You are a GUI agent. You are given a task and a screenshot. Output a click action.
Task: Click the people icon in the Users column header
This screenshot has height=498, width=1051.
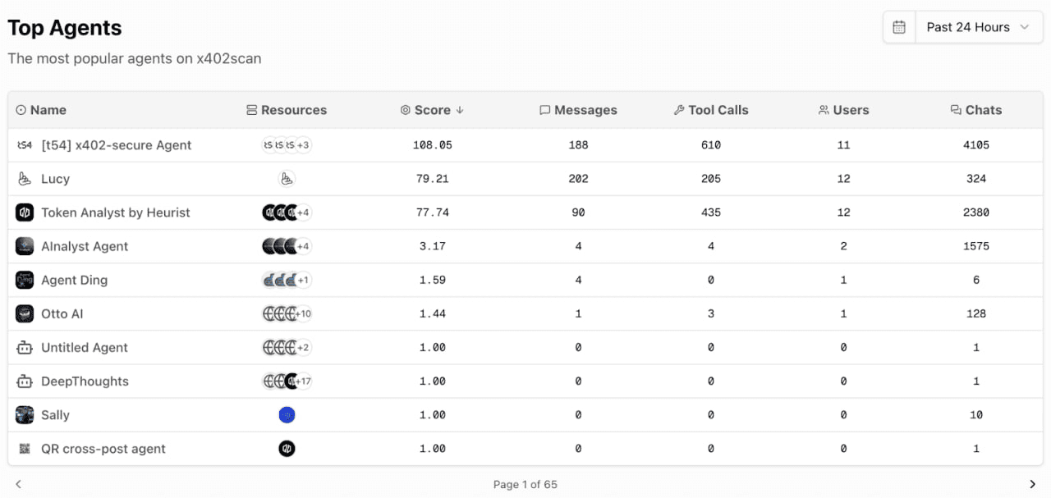pyautogui.click(x=824, y=109)
